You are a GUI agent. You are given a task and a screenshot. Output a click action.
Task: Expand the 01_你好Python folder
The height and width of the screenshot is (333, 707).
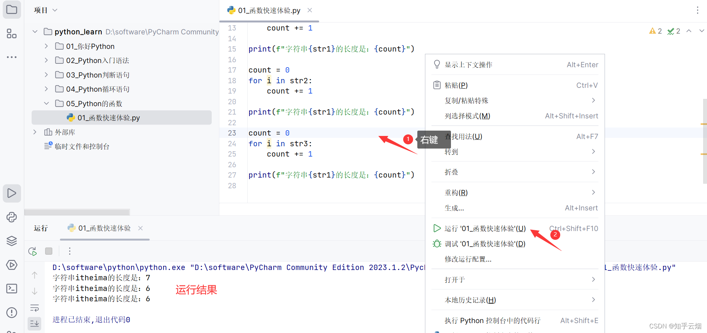point(46,46)
